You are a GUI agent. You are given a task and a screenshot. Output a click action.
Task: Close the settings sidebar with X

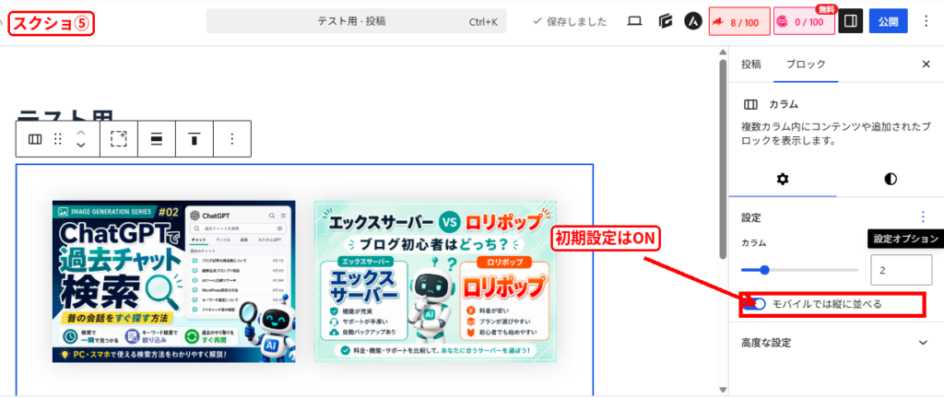pos(926,64)
